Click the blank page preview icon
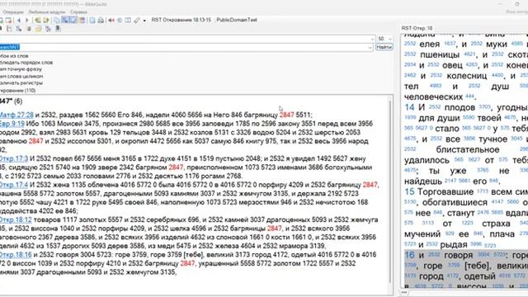528x297 pixels. point(92,20)
